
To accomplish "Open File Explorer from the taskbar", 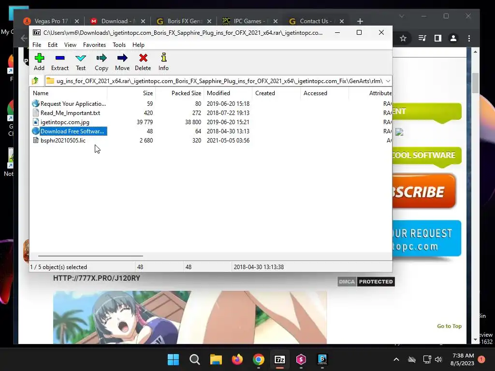I will [x=216, y=359].
